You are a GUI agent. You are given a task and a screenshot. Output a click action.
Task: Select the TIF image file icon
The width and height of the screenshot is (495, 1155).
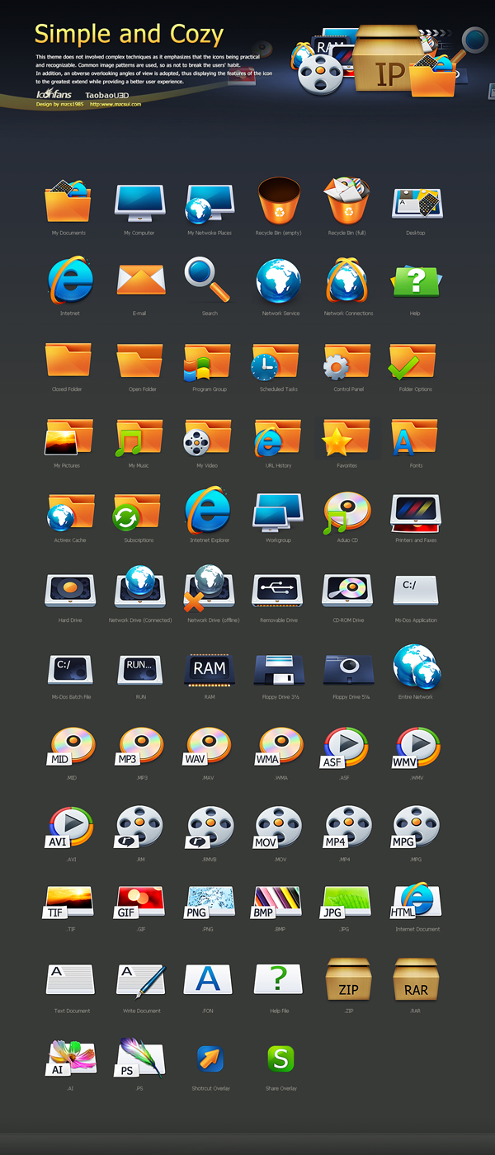tap(69, 903)
